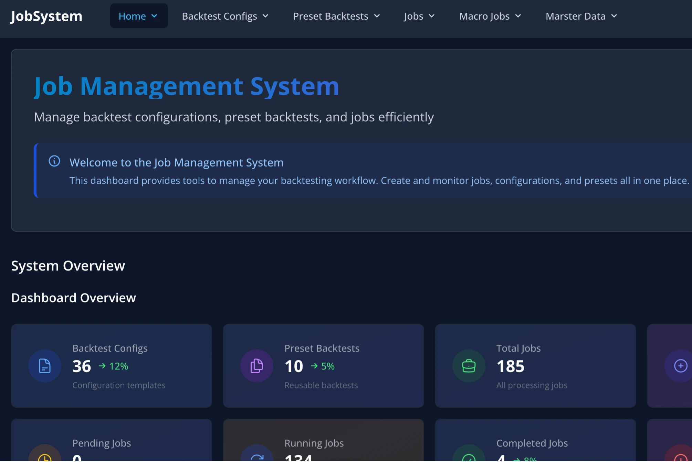692x462 pixels.
Task: Open the Preset Backtests menu
Action: (336, 16)
